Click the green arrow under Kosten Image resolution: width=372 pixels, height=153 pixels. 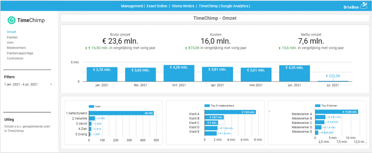[x=186, y=48]
